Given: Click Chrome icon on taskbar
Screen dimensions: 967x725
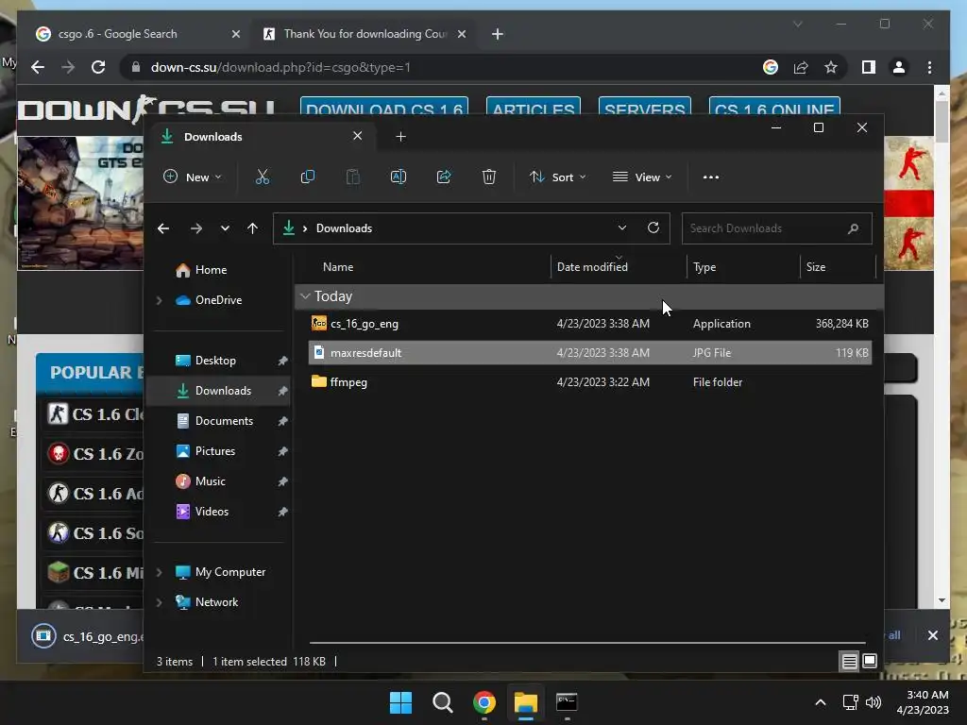Looking at the screenshot, I should click(484, 702).
